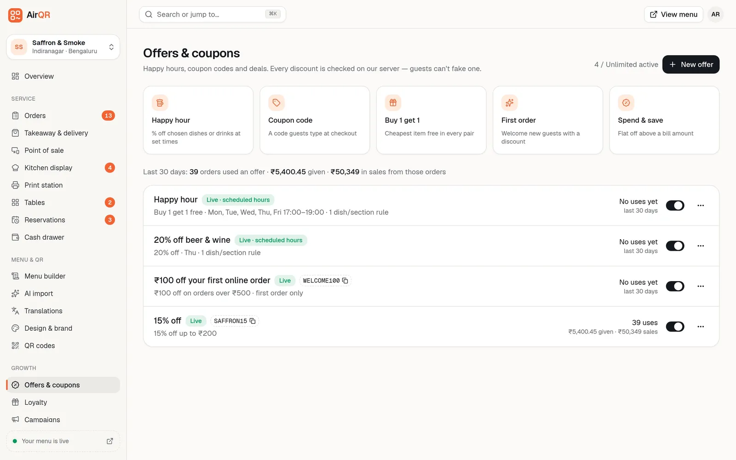Choose the Spend & save offer card
The height and width of the screenshot is (460, 736).
[x=664, y=120]
